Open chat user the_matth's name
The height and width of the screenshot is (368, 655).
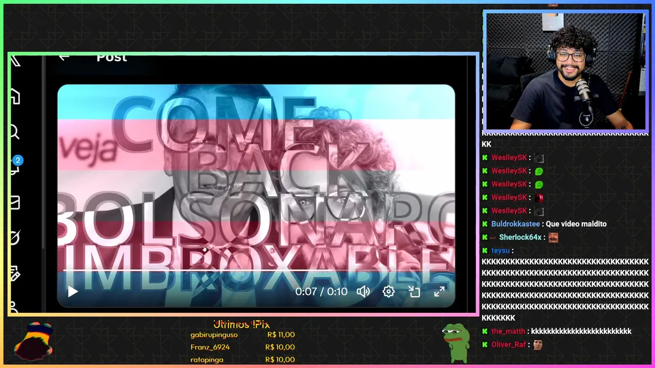click(508, 331)
